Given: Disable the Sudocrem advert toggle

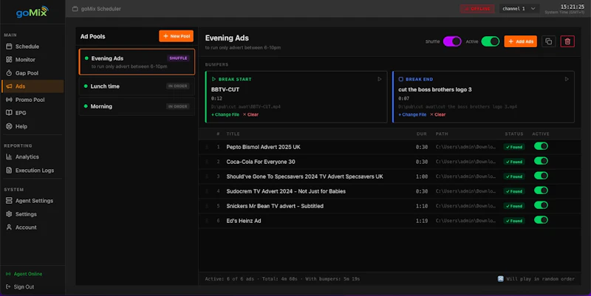Looking at the screenshot, I should coord(541,190).
